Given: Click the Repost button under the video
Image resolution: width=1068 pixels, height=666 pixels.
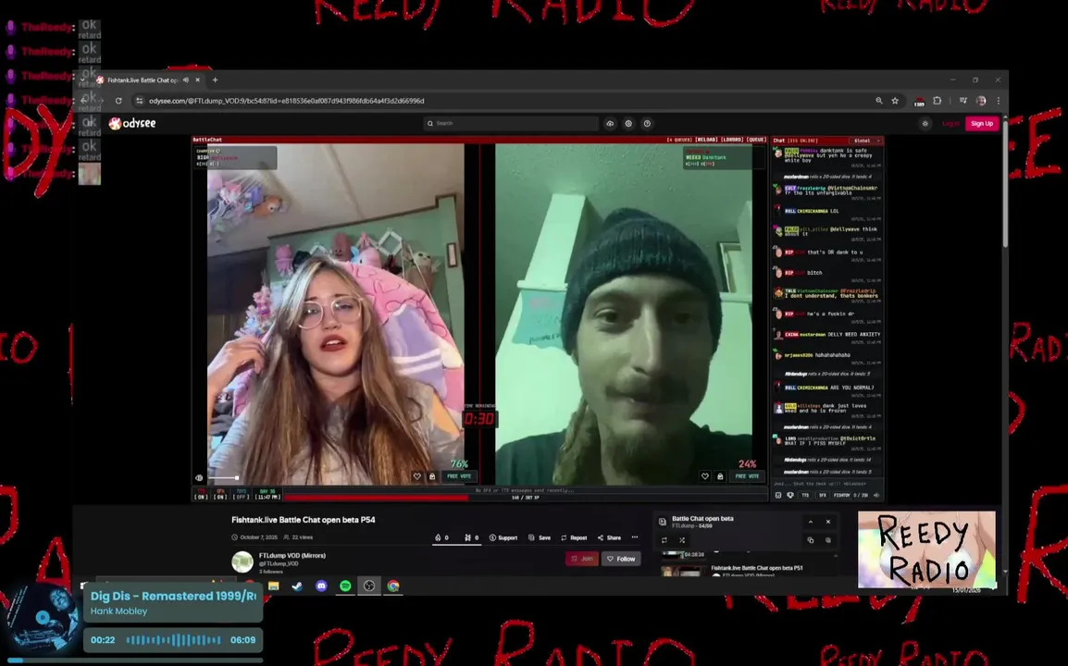Looking at the screenshot, I should [x=574, y=537].
